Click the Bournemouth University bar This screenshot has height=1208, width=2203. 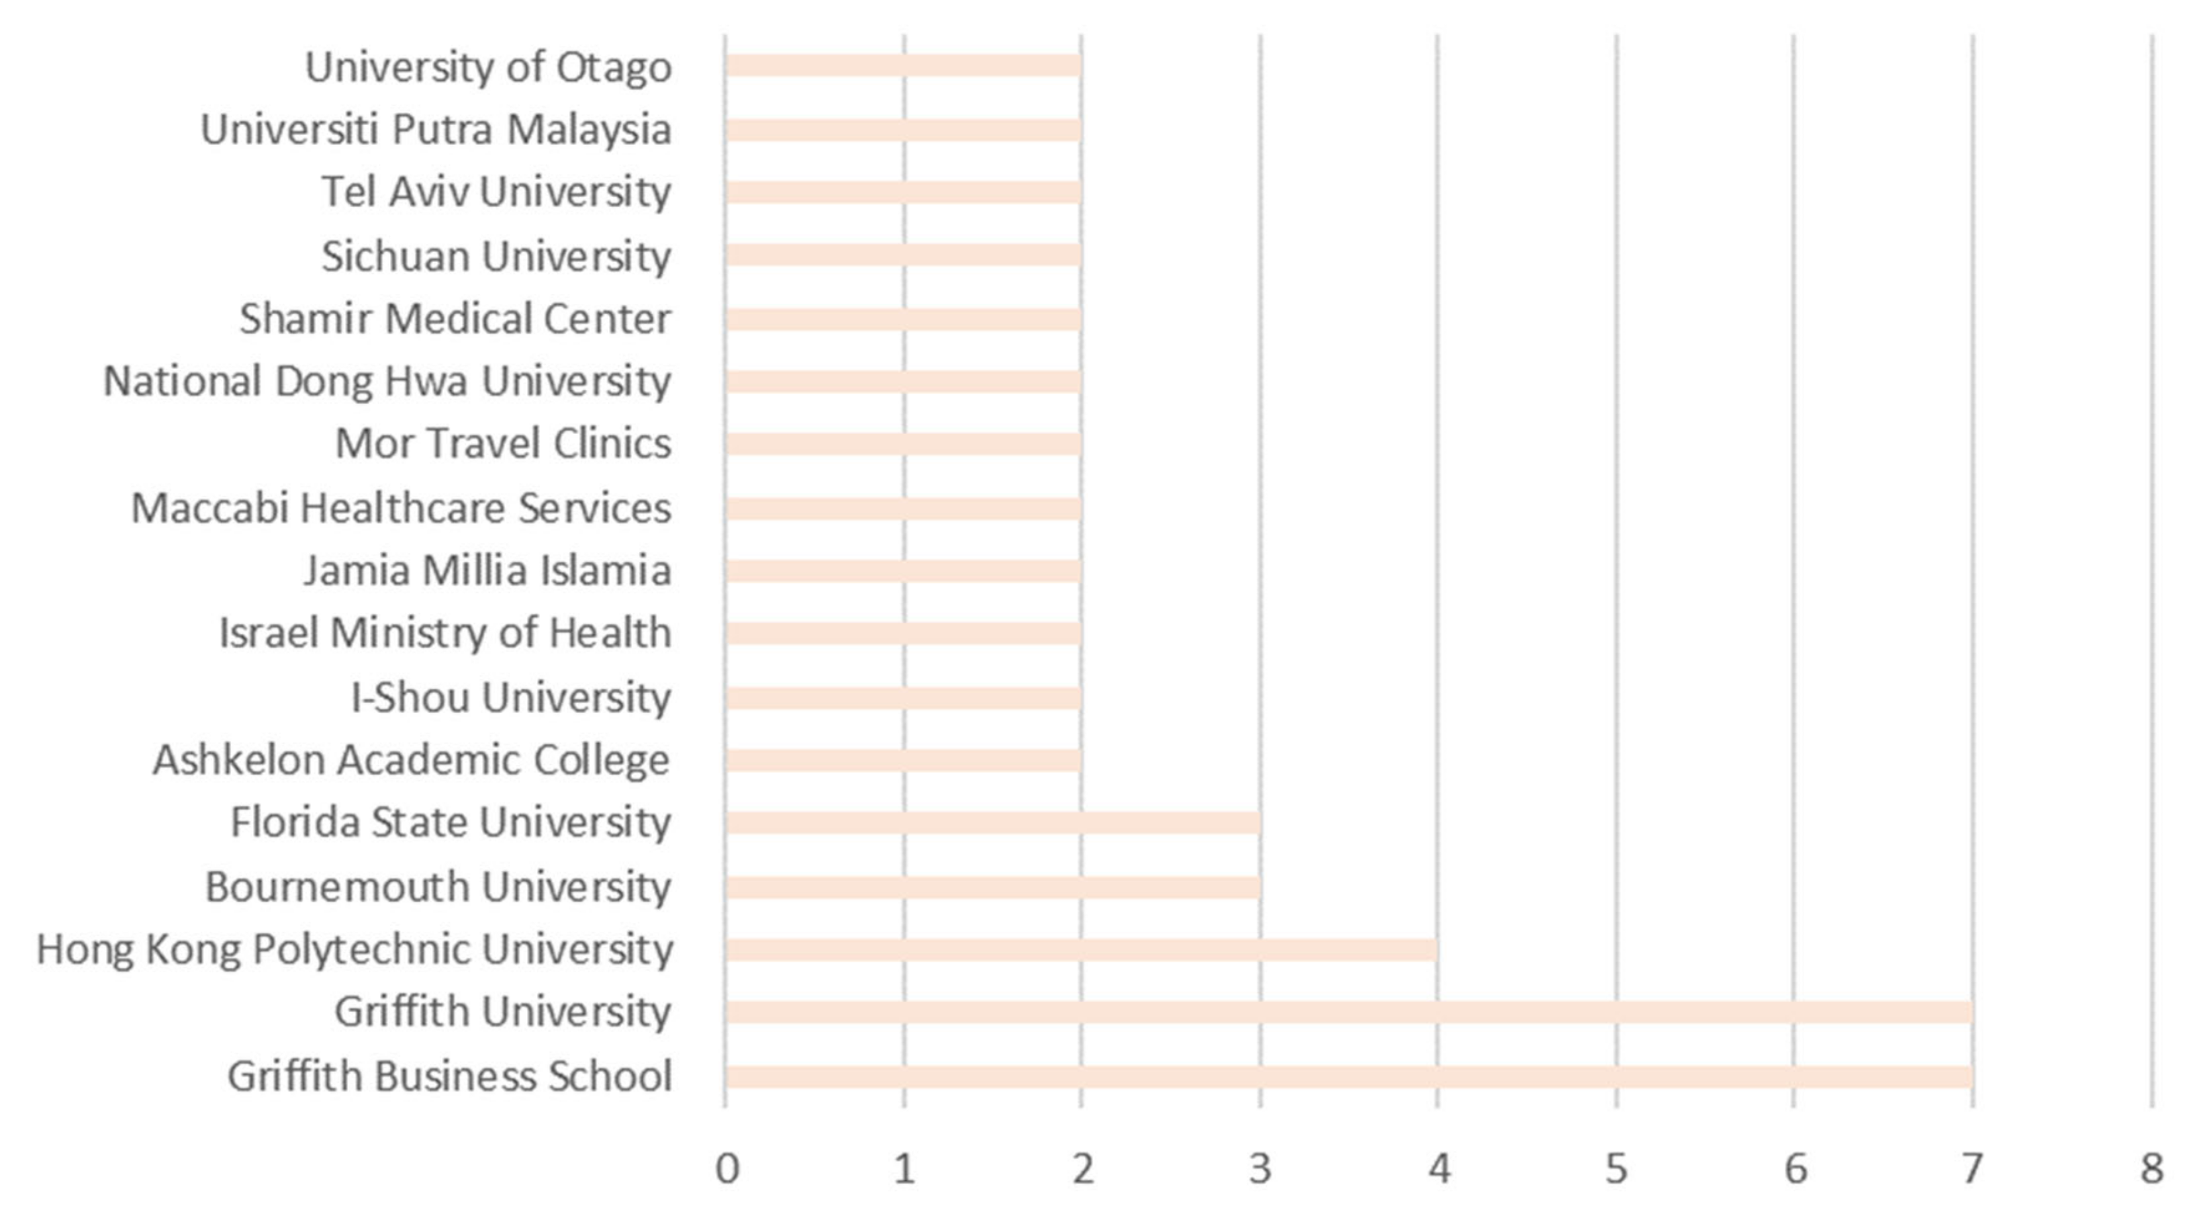click(992, 887)
